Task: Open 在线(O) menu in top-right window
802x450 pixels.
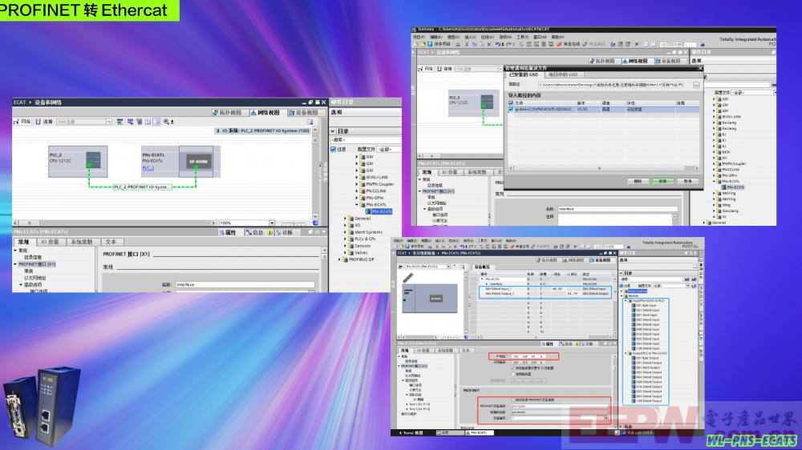Action: (x=488, y=38)
